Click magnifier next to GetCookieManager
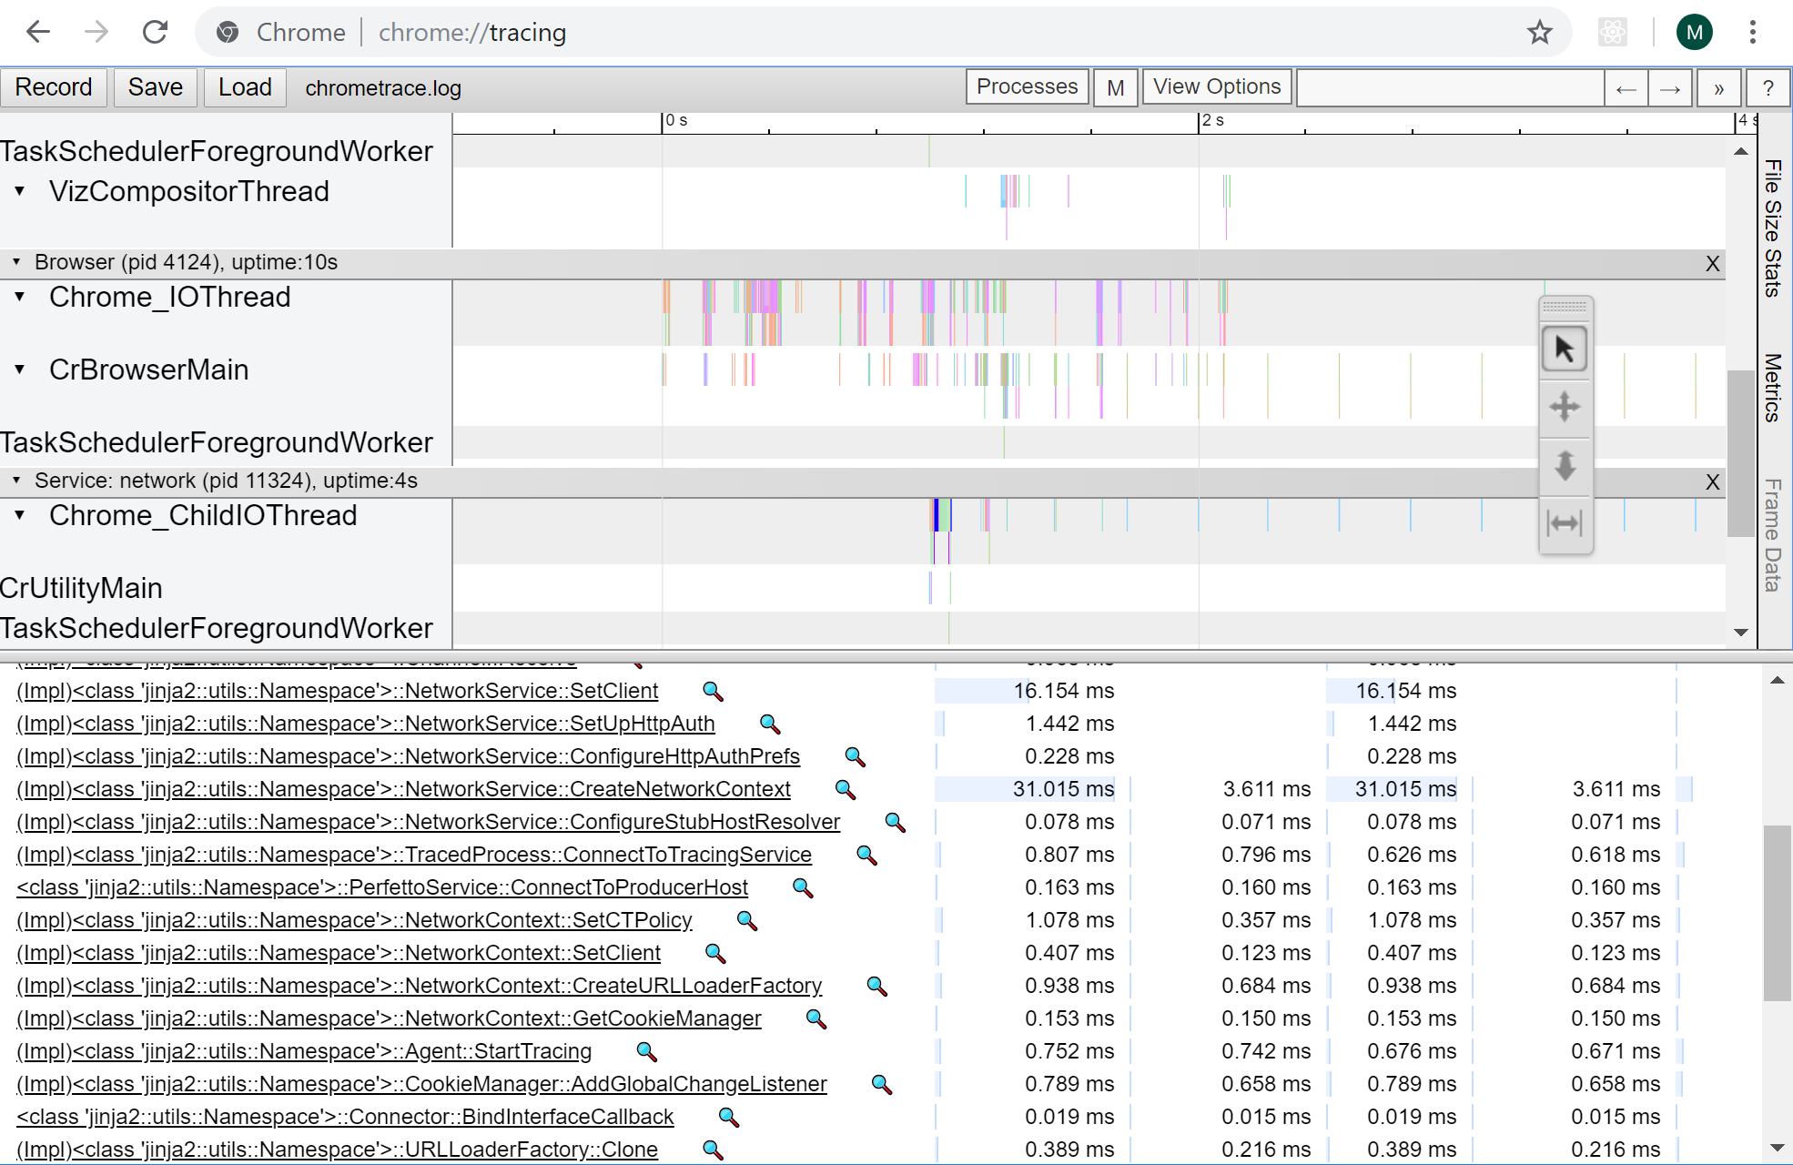Viewport: 1793px width, 1165px height. [816, 1019]
